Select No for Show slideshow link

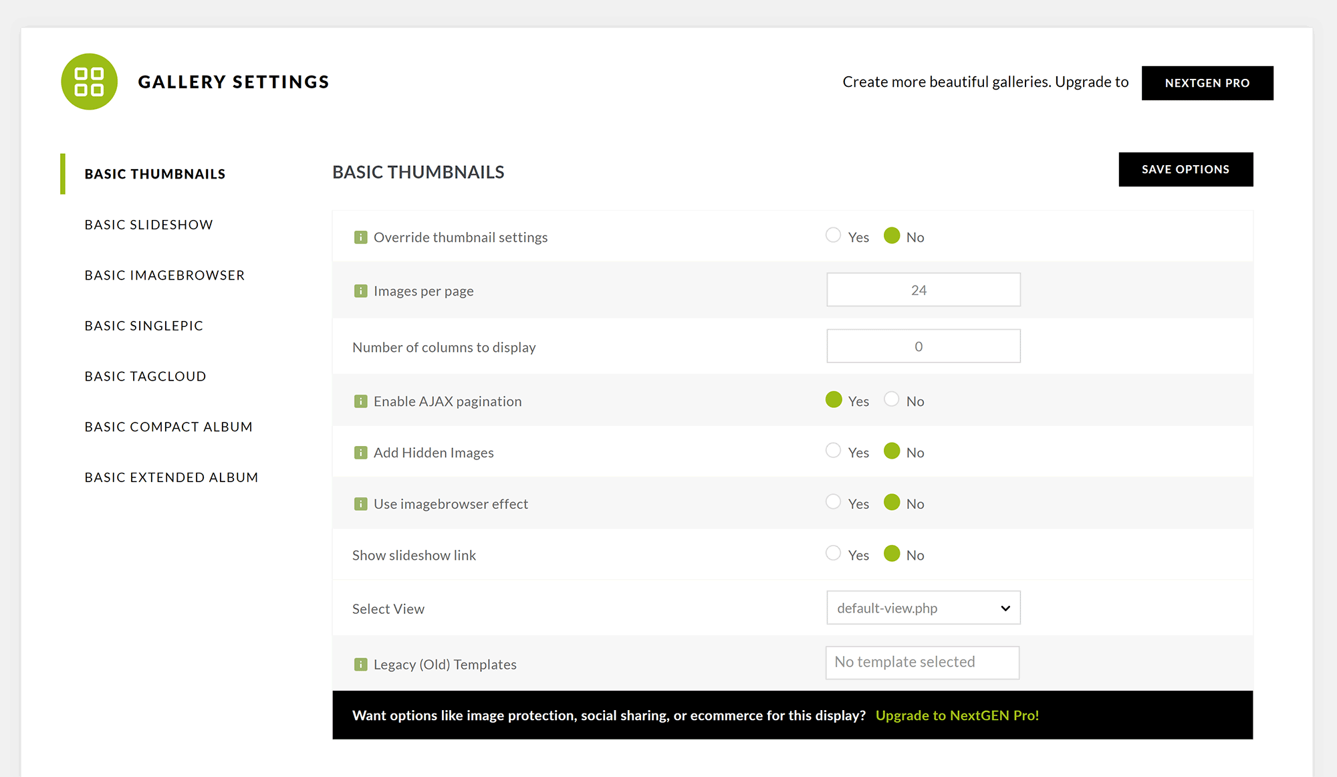coord(892,553)
